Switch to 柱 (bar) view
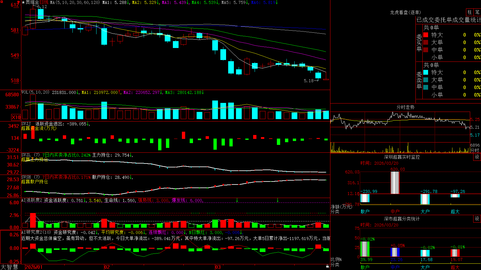Screen dimensions: 481x270 tap(470, 12)
